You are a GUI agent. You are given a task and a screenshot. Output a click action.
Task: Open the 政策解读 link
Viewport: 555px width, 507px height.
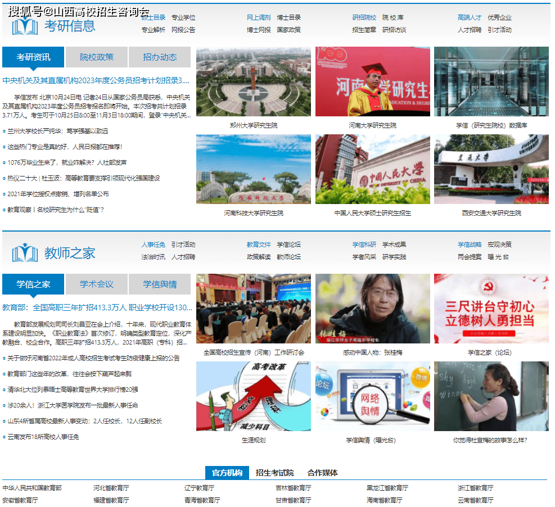[x=259, y=257]
